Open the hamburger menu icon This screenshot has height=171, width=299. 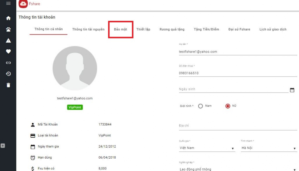point(8,4)
